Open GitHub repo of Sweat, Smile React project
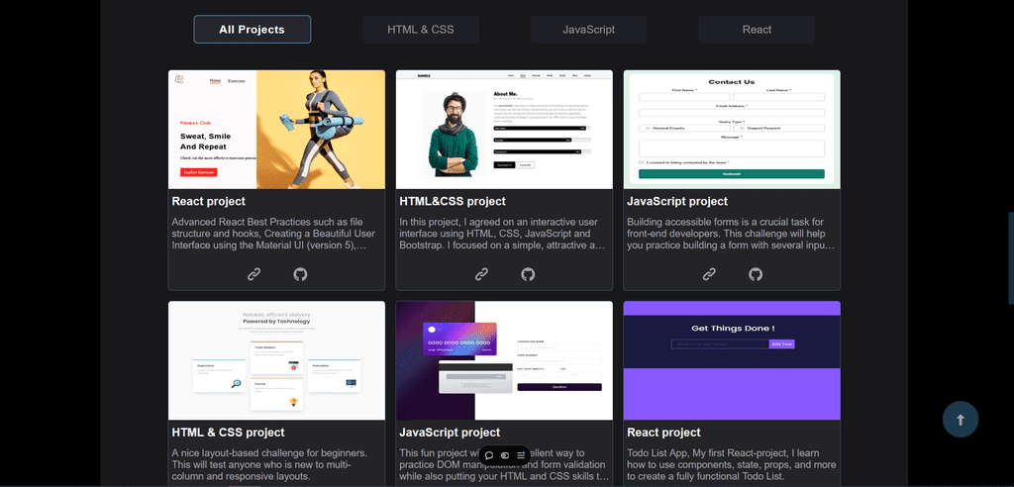This screenshot has height=487, width=1014. pyautogui.click(x=300, y=274)
